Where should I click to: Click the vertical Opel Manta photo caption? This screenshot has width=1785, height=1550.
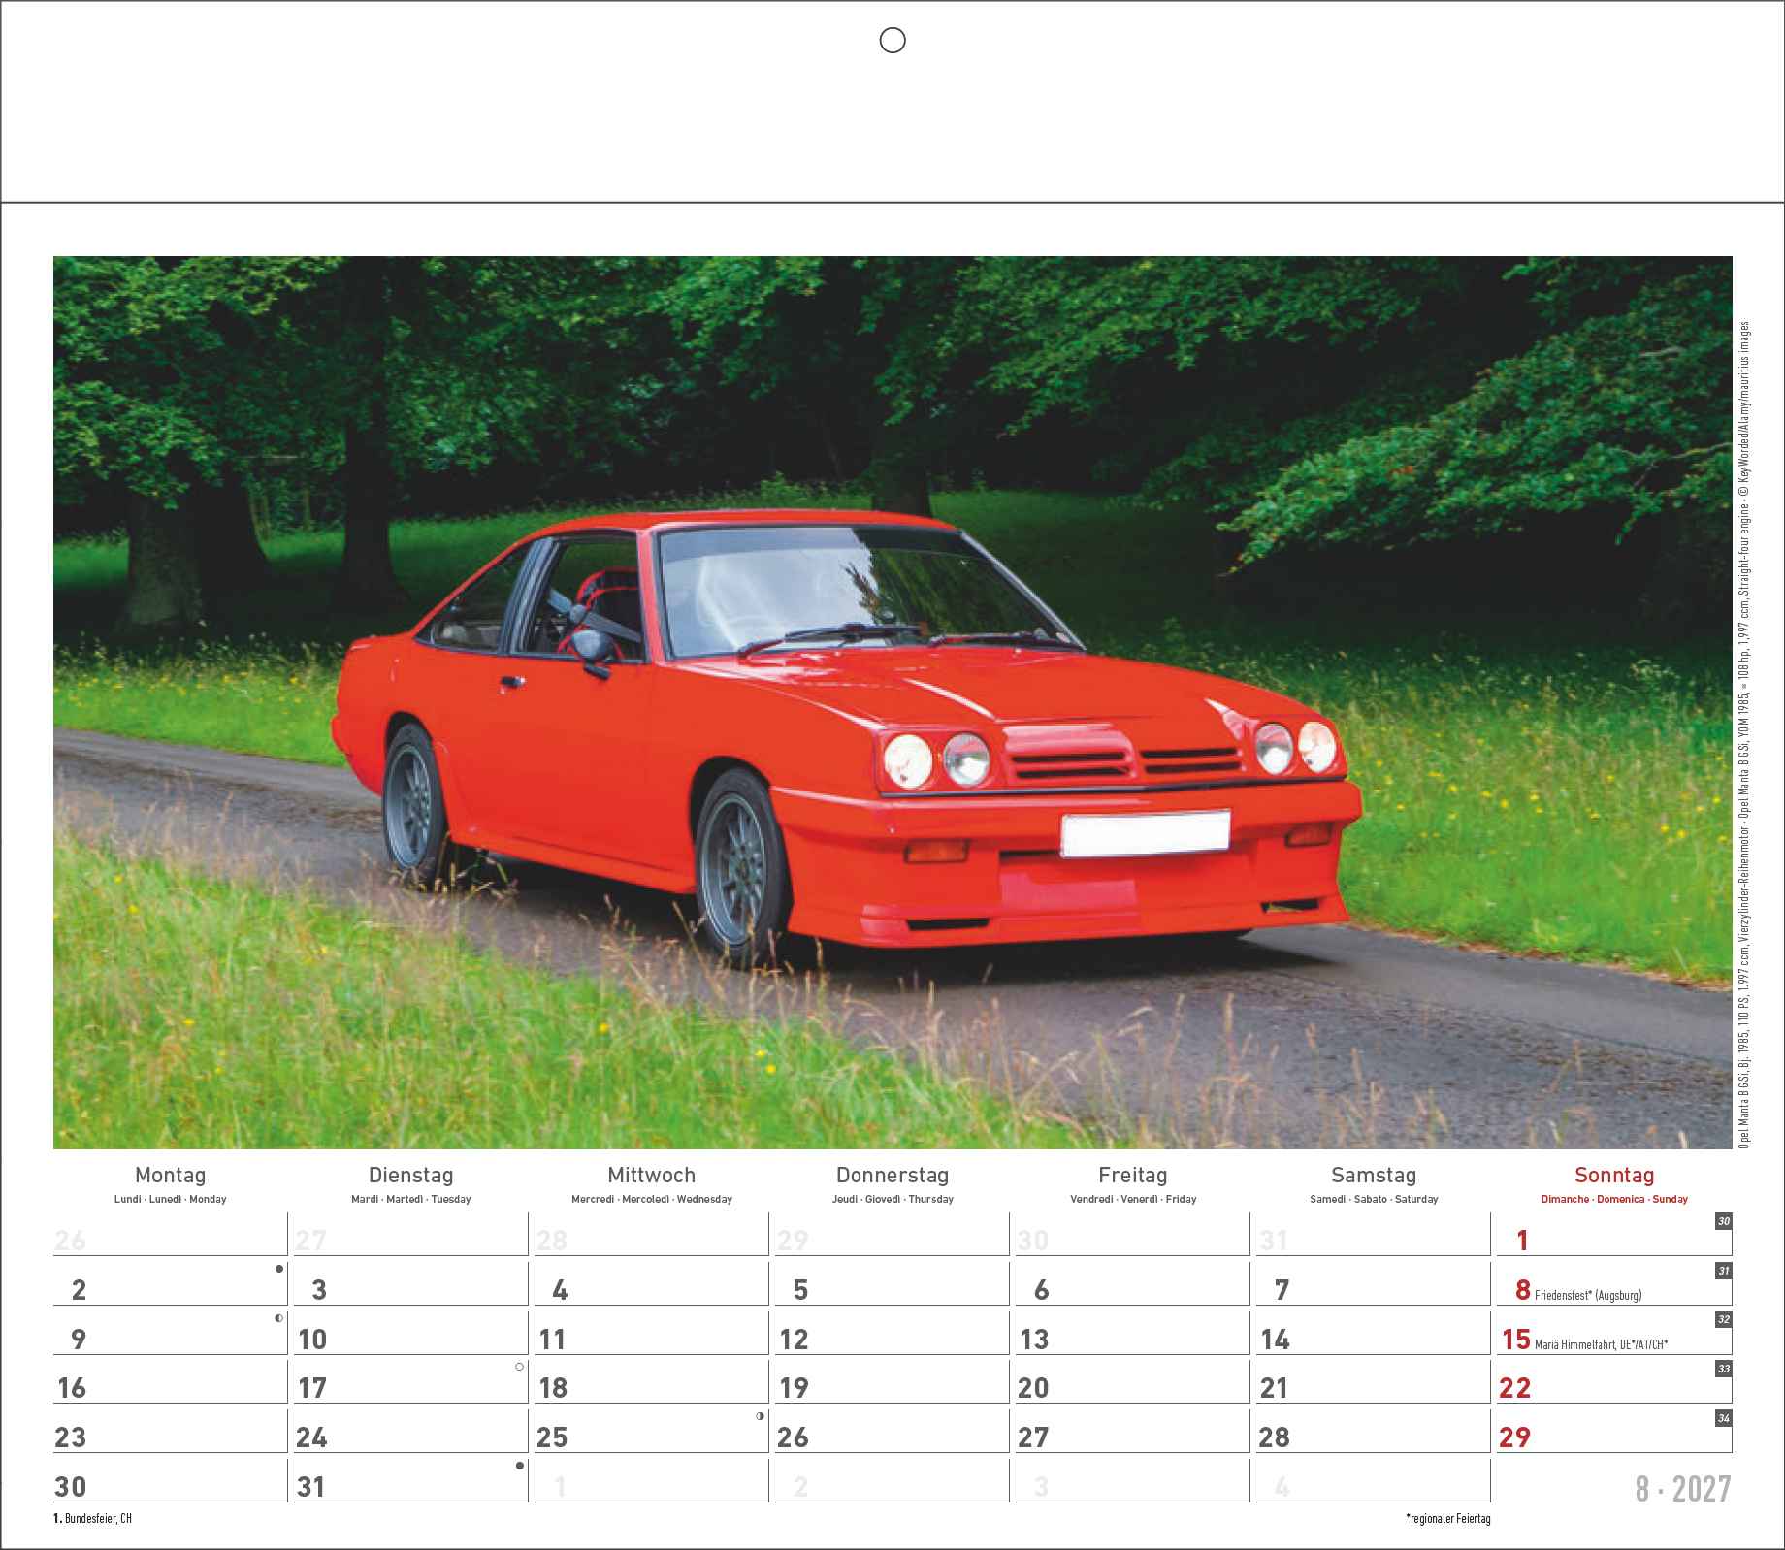1744,734
